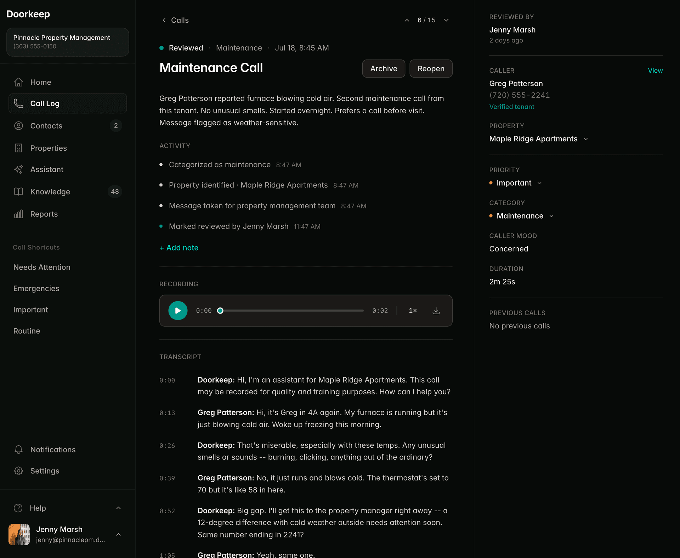680x558 pixels.
Task: Click the 0:00 transcript timestamp
Action: pos(167,380)
